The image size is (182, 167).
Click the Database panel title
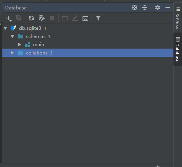pyautogui.click(x=16, y=8)
